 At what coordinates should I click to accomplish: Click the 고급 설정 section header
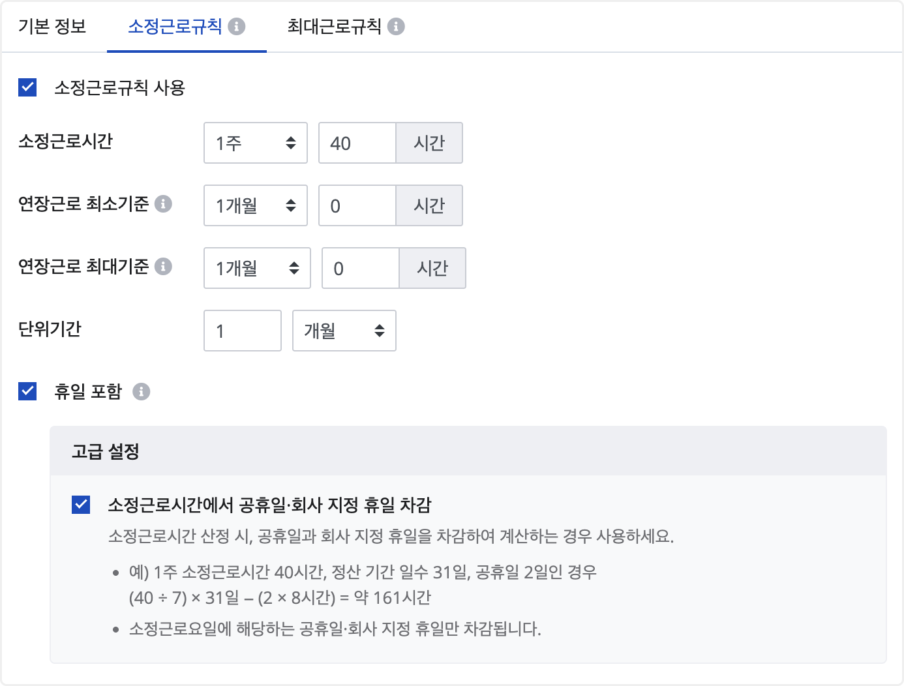[x=106, y=451]
